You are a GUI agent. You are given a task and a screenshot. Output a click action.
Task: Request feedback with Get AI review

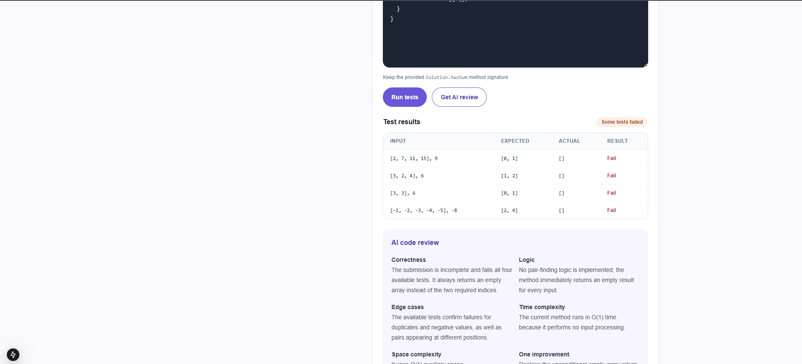pyautogui.click(x=459, y=97)
